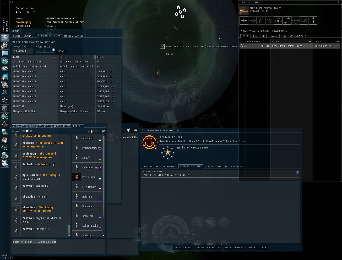Open the EC_INTEL chat channel tab
342x260 pixels.
44,126
